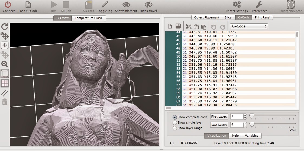304x151 pixels.
Task: Save G-Code with floppy disk icon
Action: pos(178,26)
